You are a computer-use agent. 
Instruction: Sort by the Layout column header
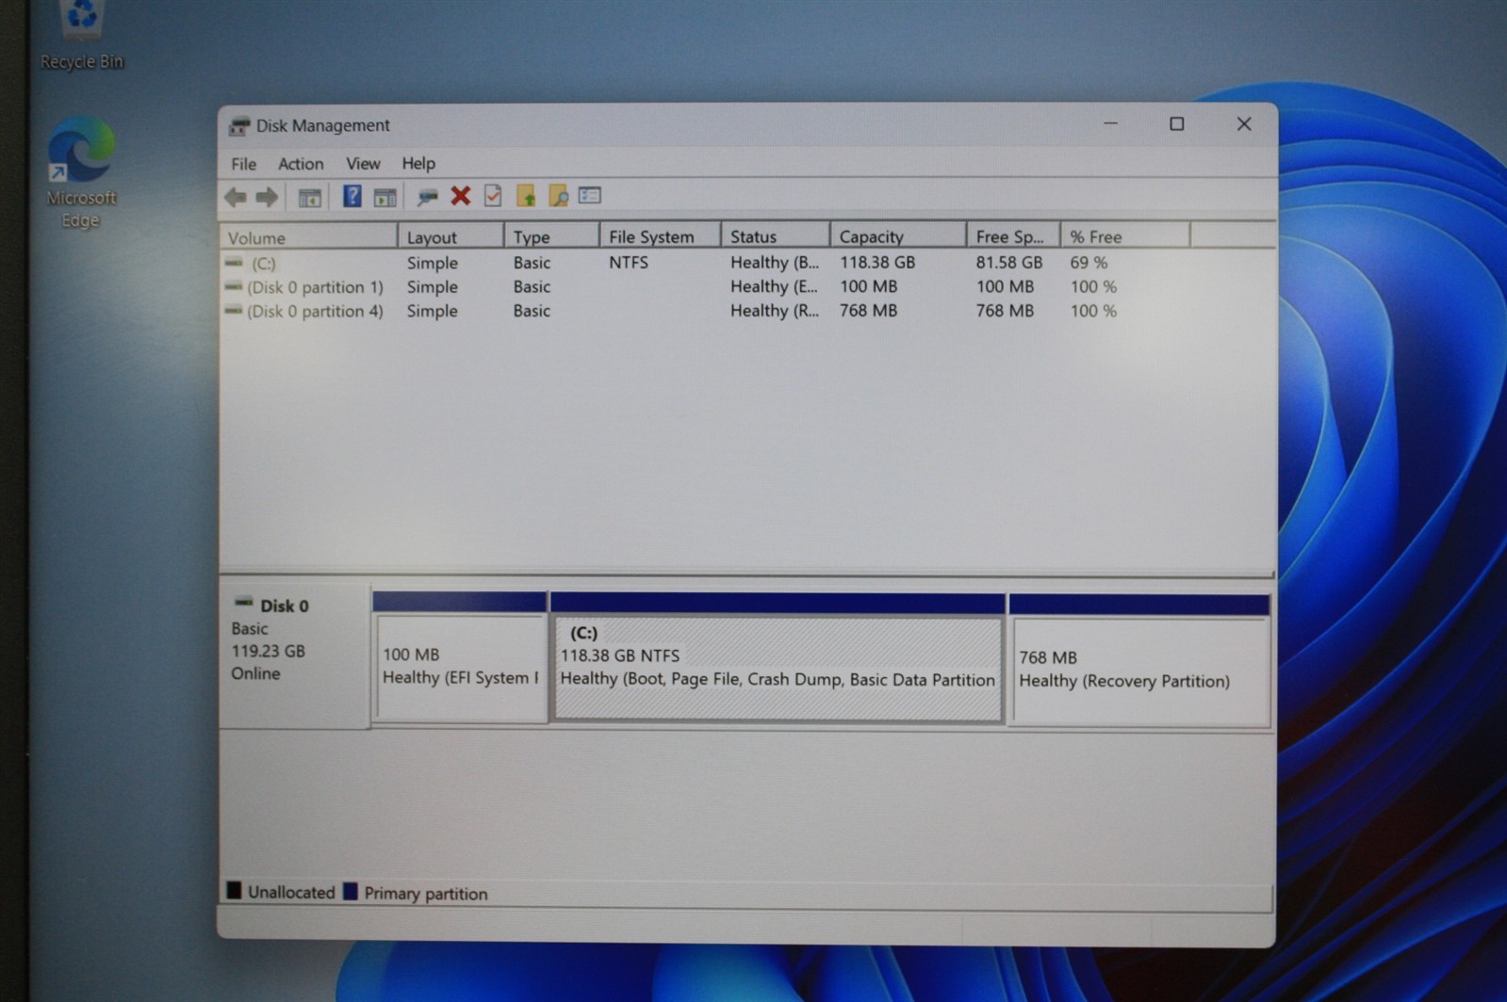pos(450,237)
